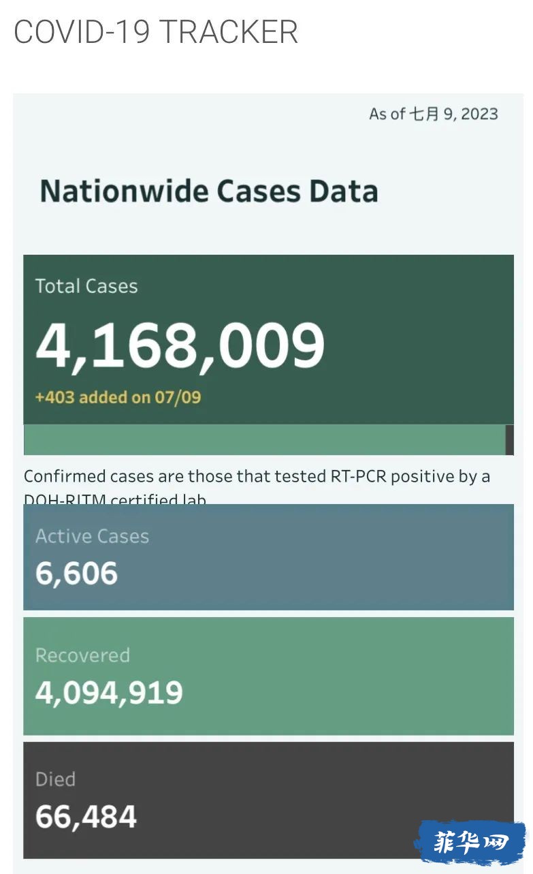533x874 pixels.
Task: Click the '+403 added on 07/09' text
Action: 118,397
